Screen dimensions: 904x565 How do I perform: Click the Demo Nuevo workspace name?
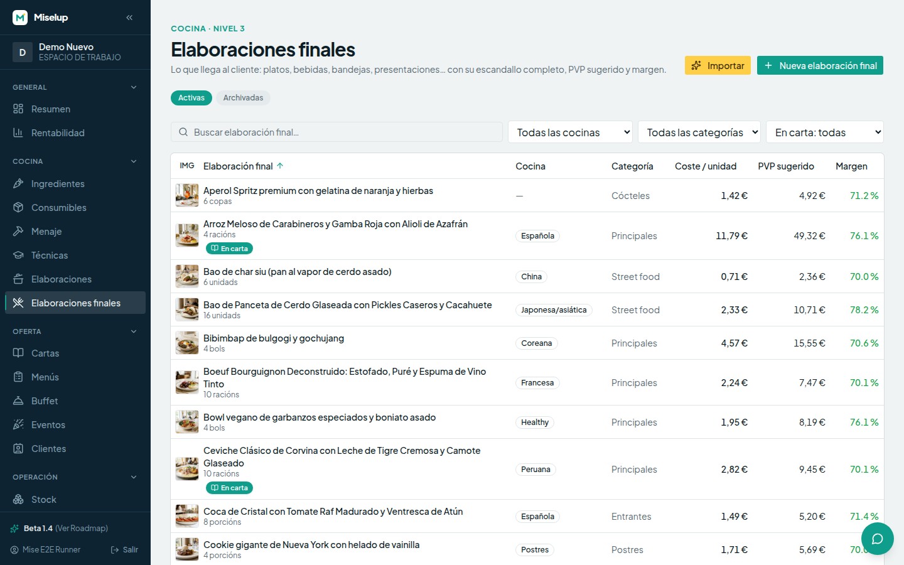coord(66,46)
